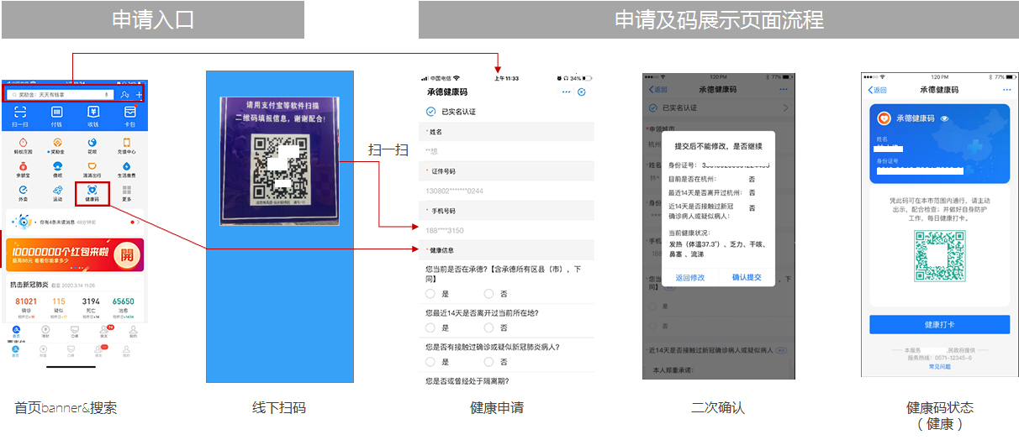This screenshot has height=440, width=1019.
Task: Open 卡包 card wallet icon
Action: [129, 115]
